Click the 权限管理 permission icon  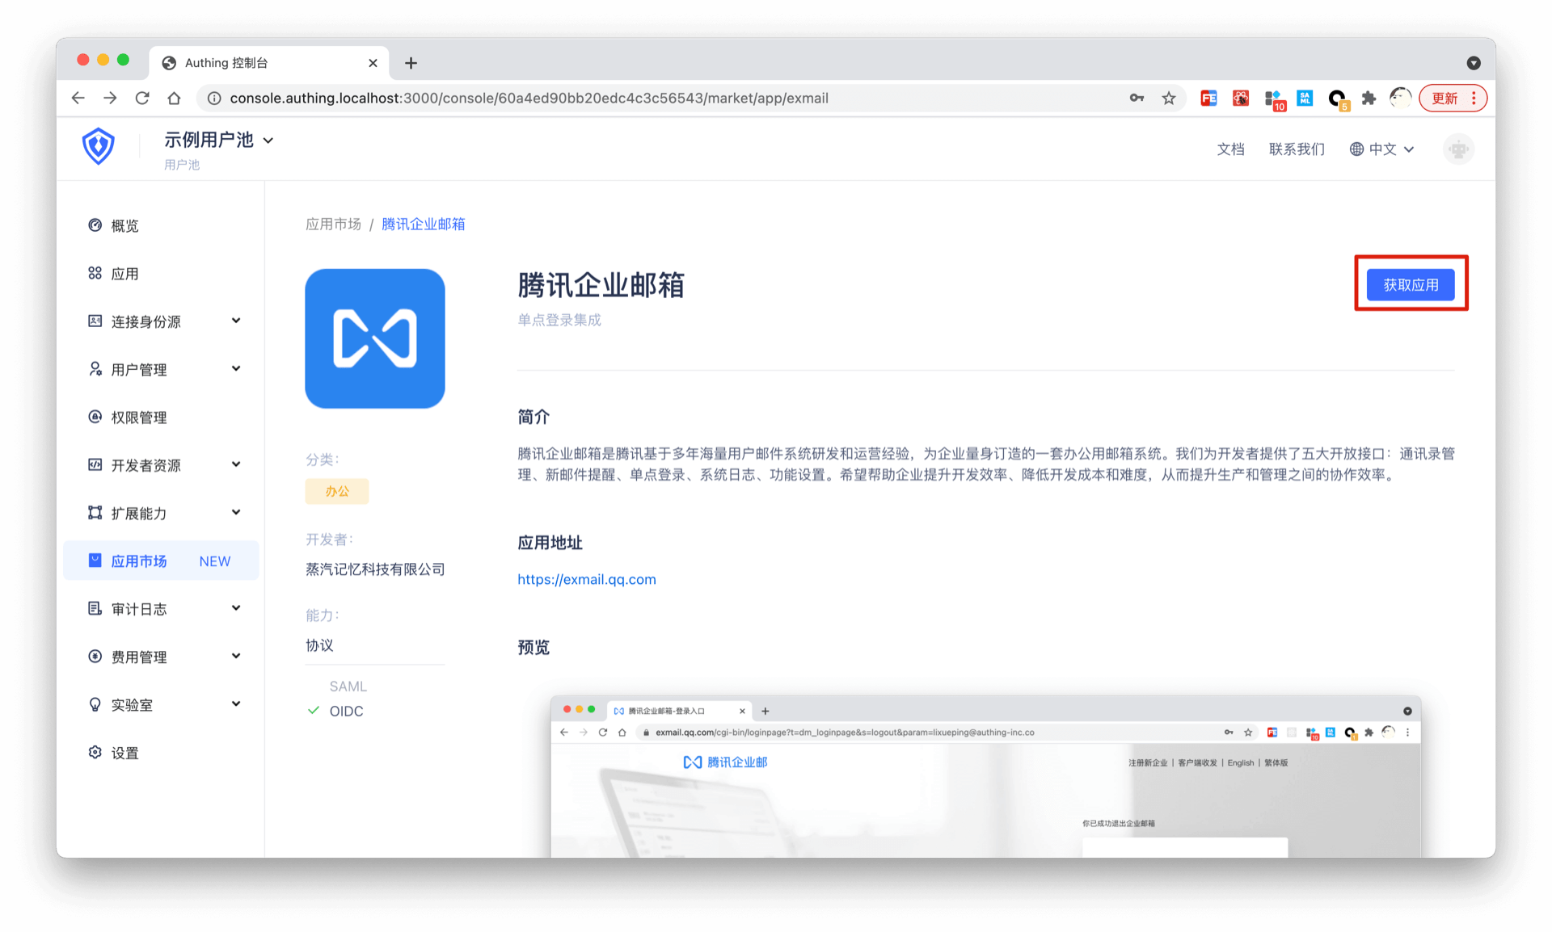[x=95, y=417]
